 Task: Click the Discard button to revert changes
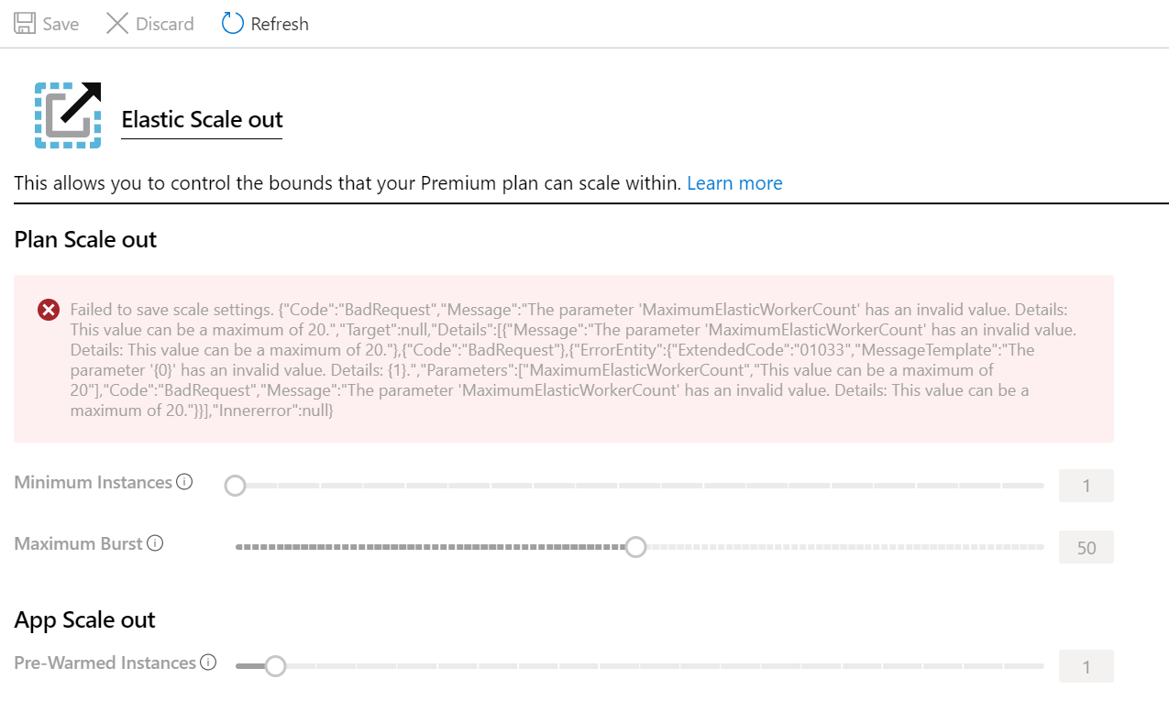149,23
